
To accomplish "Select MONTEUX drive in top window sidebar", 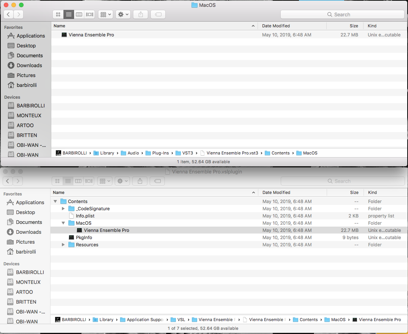I will [24, 116].
